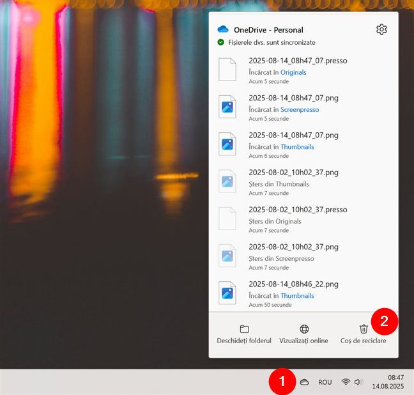Image resolution: width=414 pixels, height=395 pixels.
Task: Click image icon of 08h47_07.png in Thumbnails
Action: (x=227, y=144)
